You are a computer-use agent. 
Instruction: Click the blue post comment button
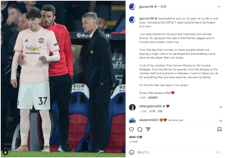click(x=219, y=152)
